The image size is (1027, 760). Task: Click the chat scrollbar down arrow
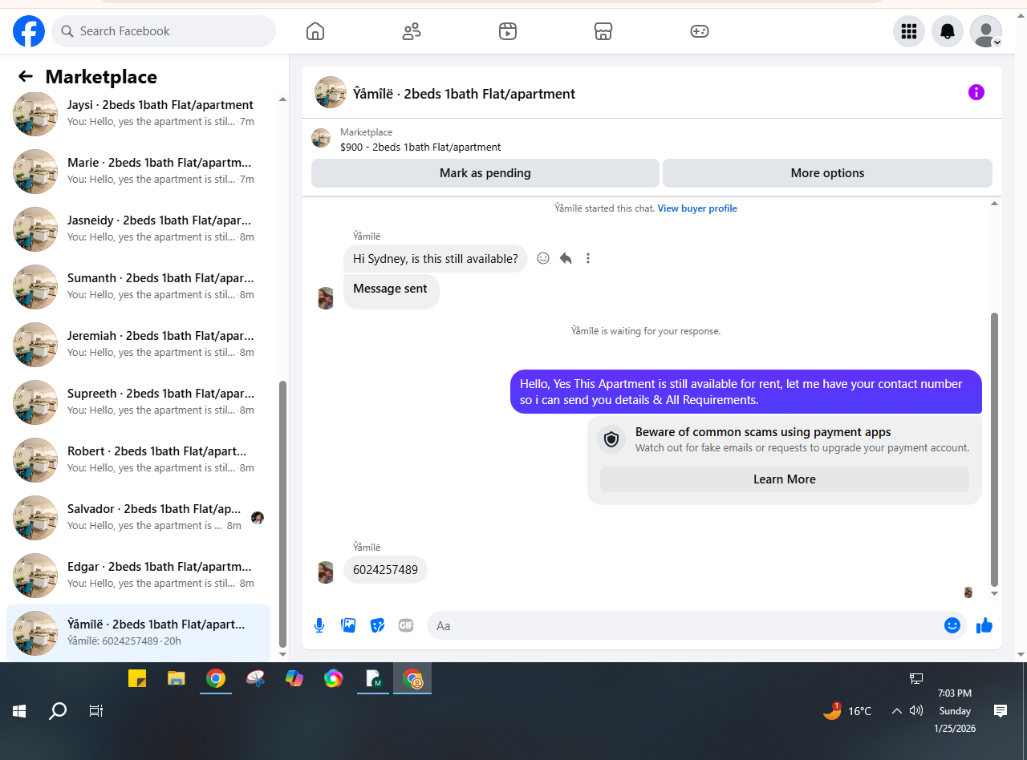tap(995, 594)
